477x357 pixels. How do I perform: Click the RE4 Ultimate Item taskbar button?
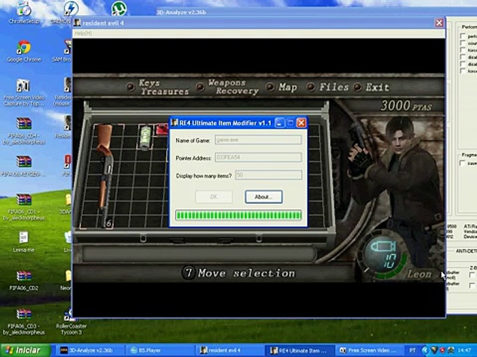point(300,351)
